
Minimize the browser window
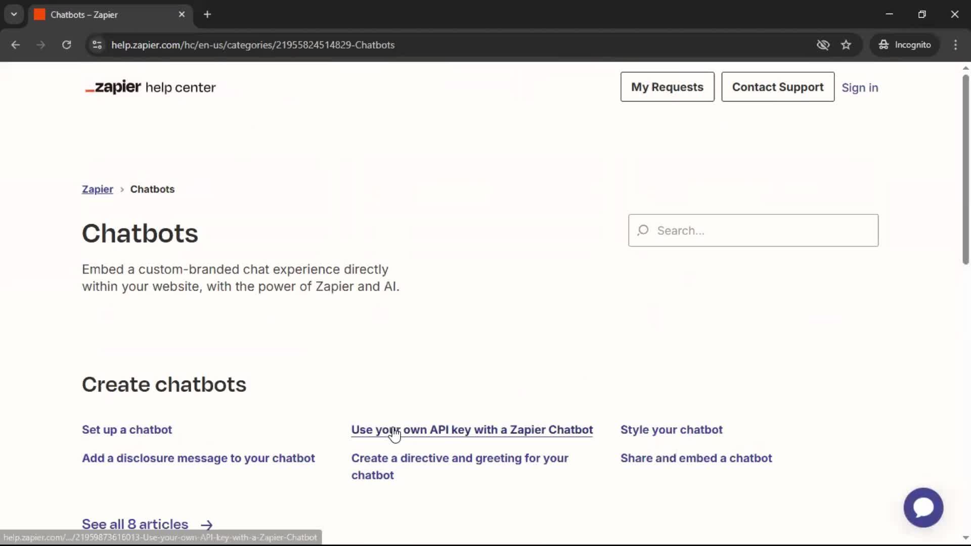click(889, 14)
